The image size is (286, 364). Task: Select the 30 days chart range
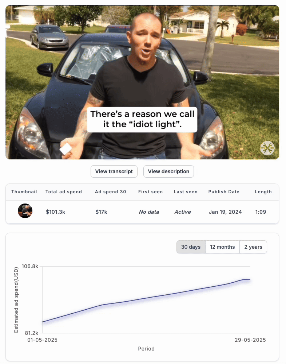(x=191, y=247)
